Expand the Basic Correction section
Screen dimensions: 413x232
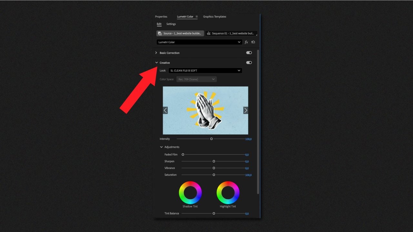coord(156,53)
